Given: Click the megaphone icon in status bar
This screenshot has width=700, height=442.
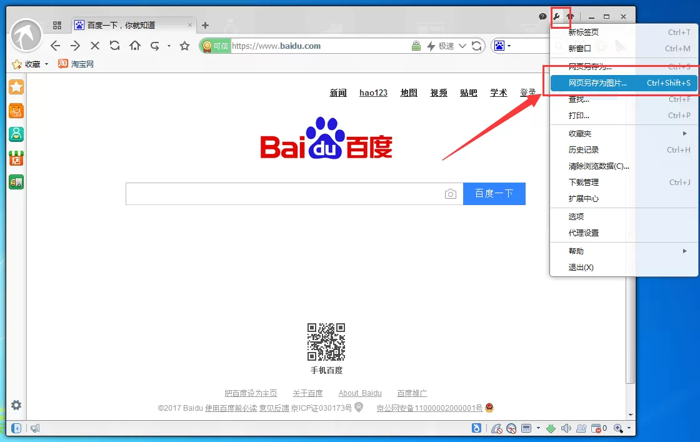Looking at the screenshot, I should coord(35,429).
